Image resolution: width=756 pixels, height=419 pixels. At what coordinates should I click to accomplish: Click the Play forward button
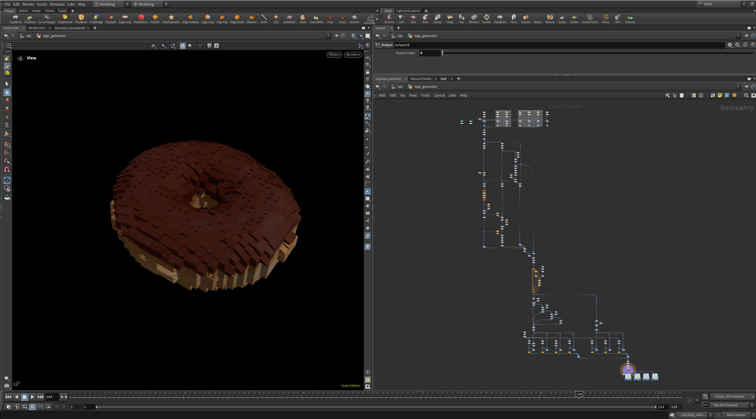pyautogui.click(x=33, y=397)
